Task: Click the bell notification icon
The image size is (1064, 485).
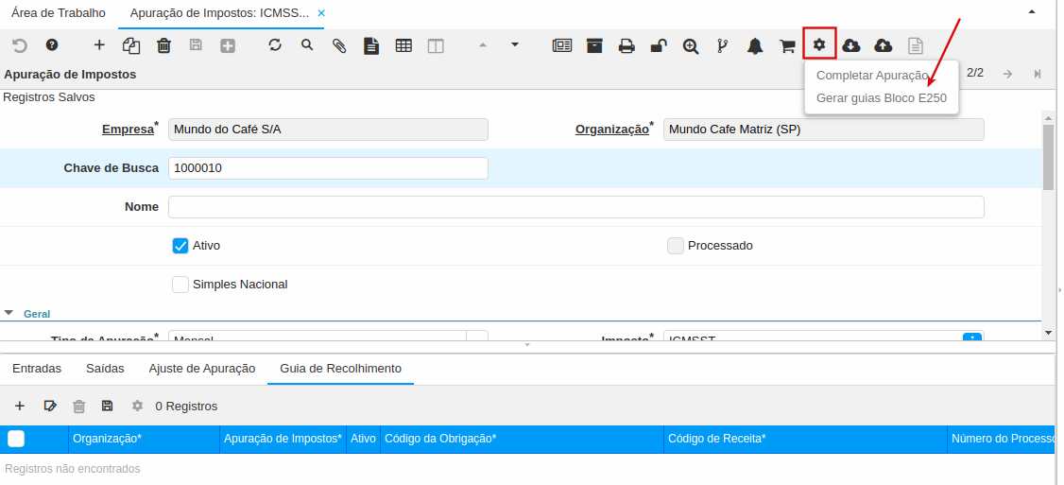Action: click(755, 45)
